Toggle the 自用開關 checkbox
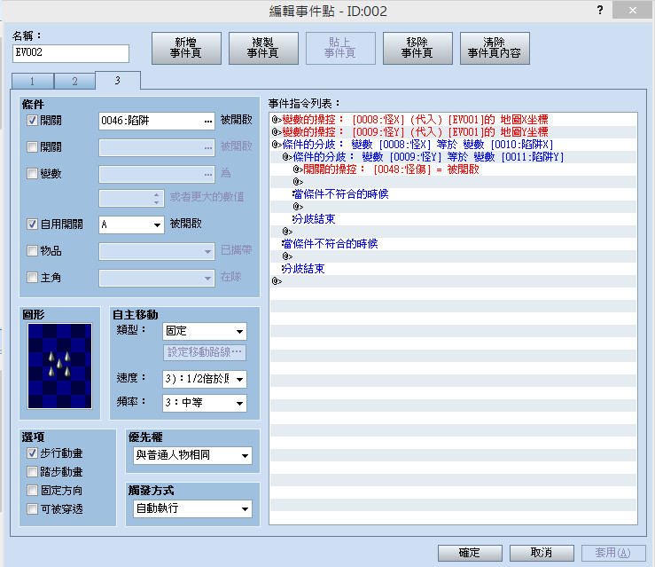This screenshot has height=567, width=655. pyautogui.click(x=32, y=224)
